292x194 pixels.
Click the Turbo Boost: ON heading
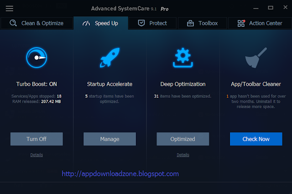click(36, 84)
